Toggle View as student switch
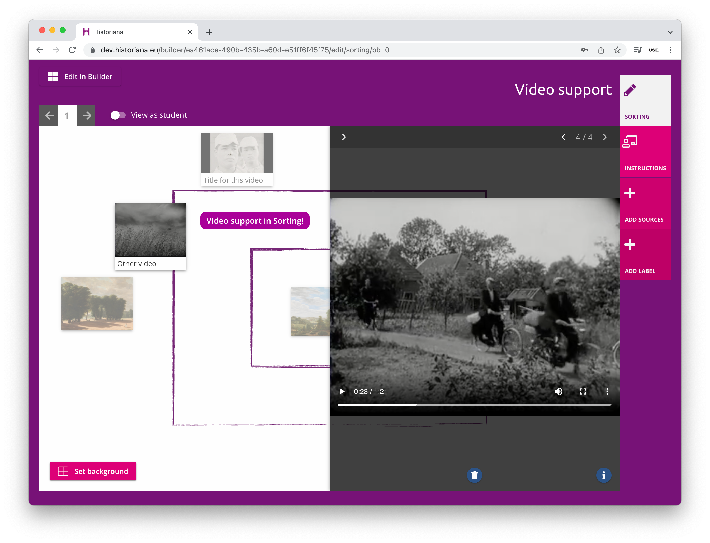Viewport: 710px width, 543px height. coord(118,115)
